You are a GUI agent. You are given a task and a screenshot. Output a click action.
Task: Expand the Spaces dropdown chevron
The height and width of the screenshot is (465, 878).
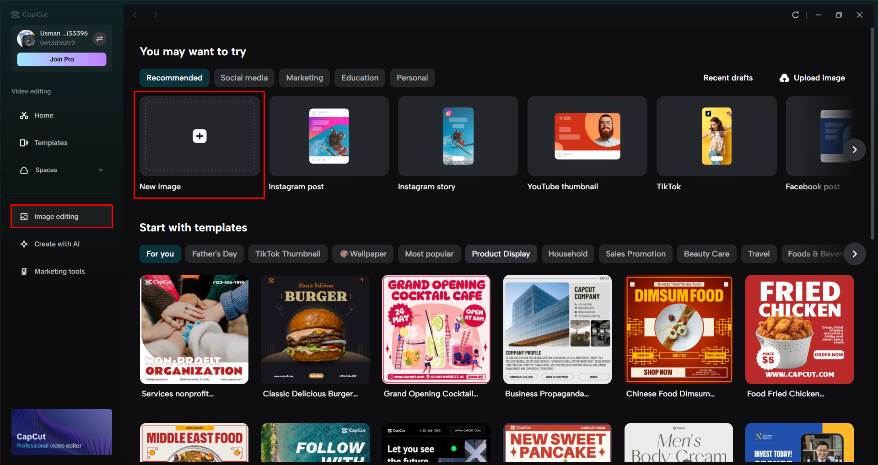[101, 170]
